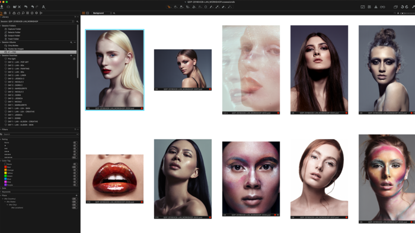This screenshot has width=415, height=233.
Task: Click the Import images icon
Action: (2, 7)
